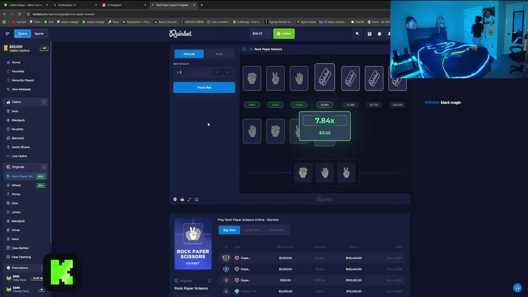528x297 pixels.
Task: Open the notifications bell
Action: 379,33
